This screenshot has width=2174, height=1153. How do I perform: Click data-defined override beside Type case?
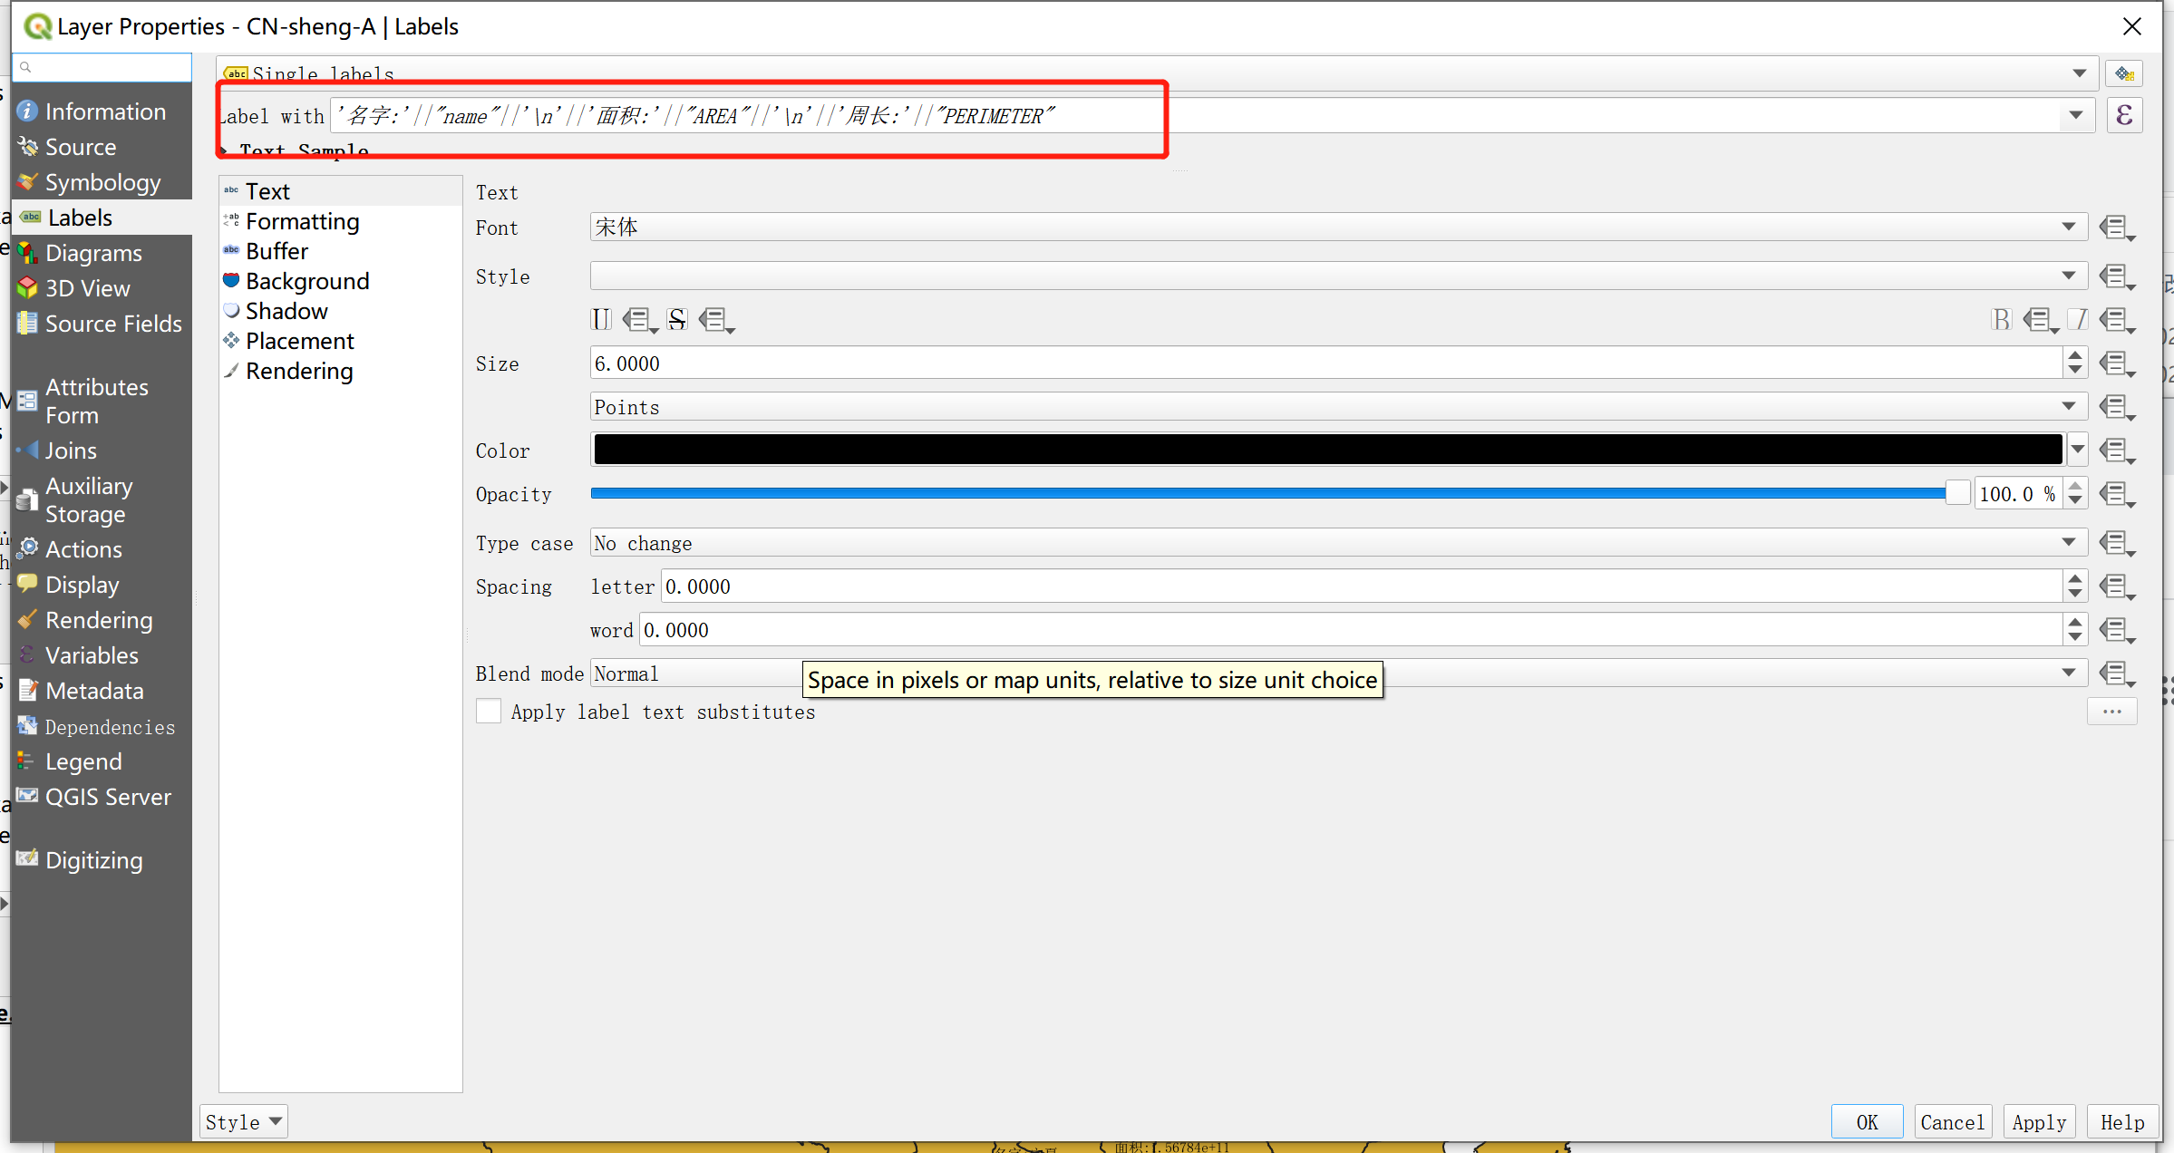[x=2116, y=543]
